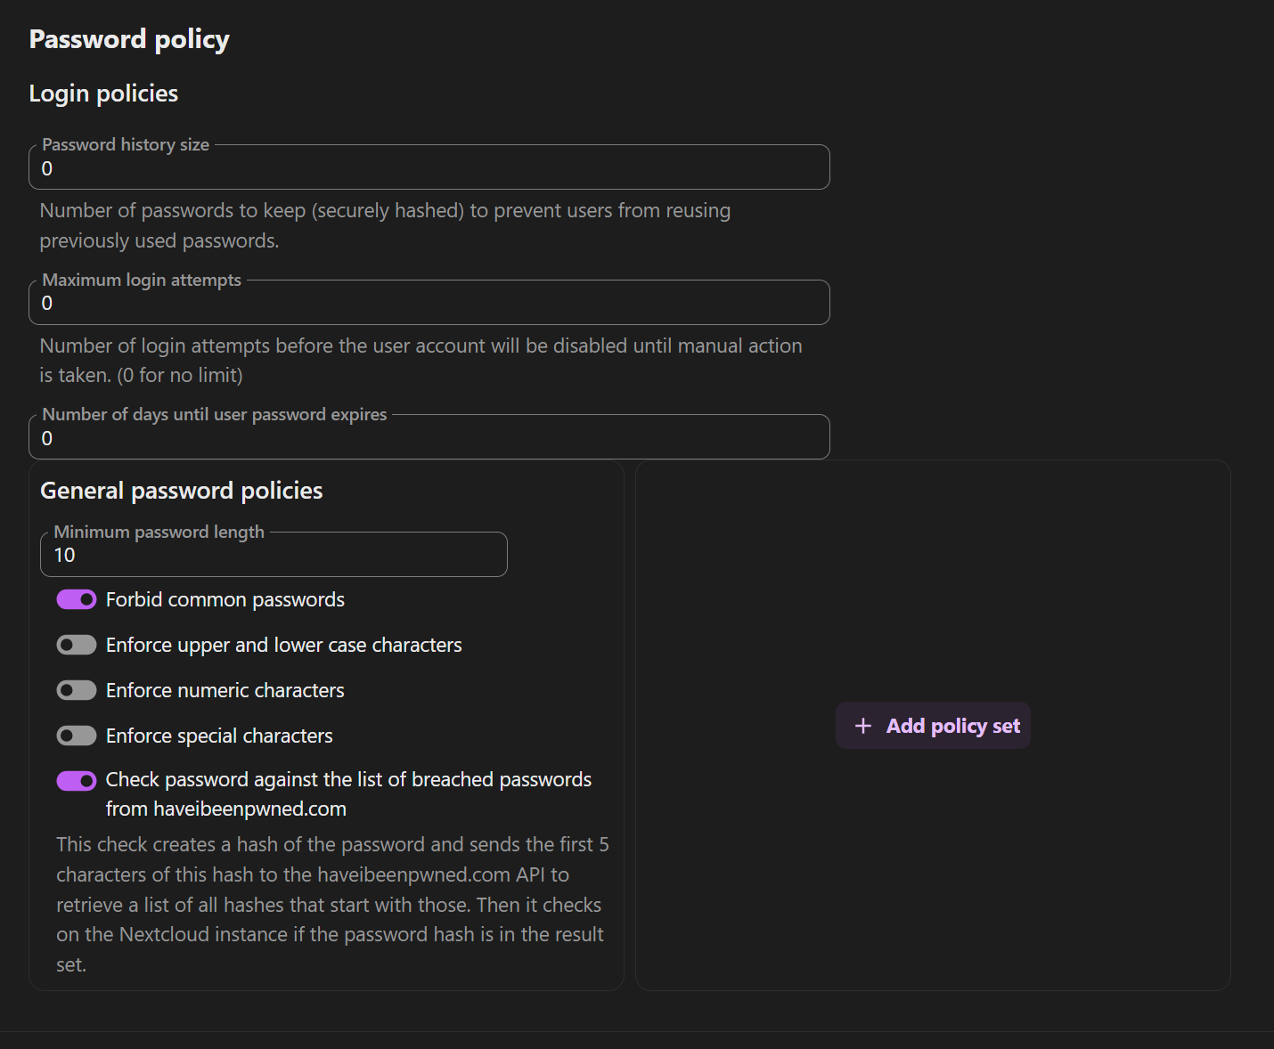Click the "Forbid common passwords" label text
Screen dimensions: 1274x1049
tap(225, 599)
